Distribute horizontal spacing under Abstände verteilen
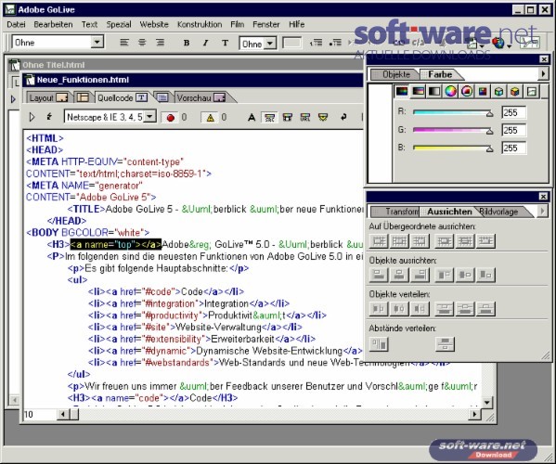The height and width of the screenshot is (464, 556). coord(379,344)
